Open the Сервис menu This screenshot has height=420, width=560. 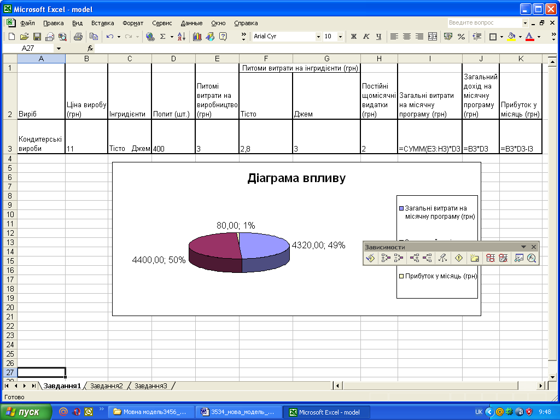pos(162,23)
